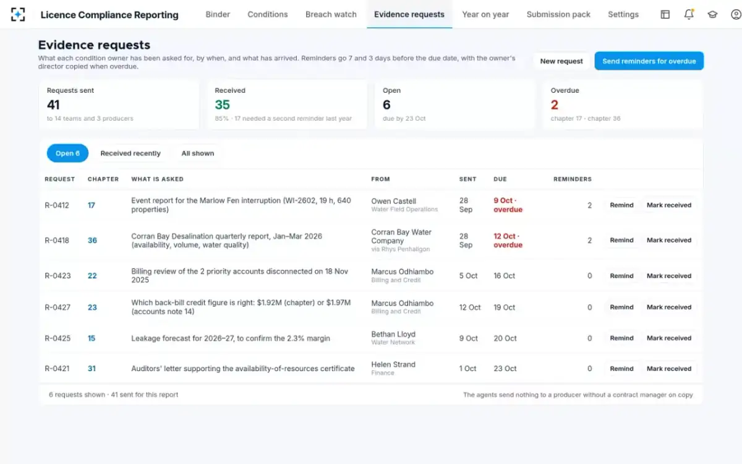Screen dimensions: 742x464
Task: Select the All shown filter
Action: pos(198,153)
